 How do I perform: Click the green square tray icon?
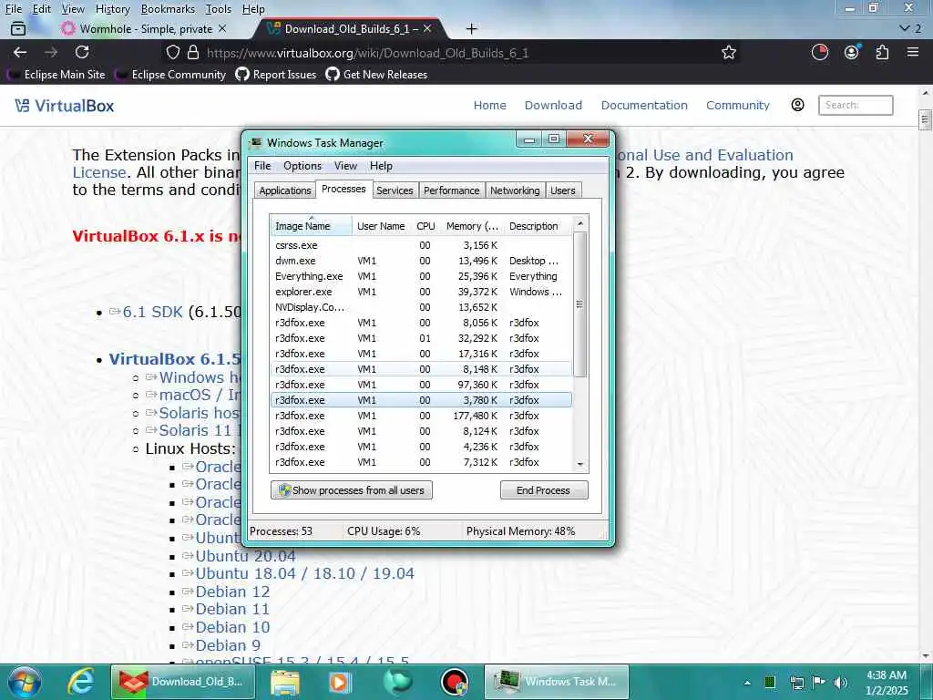(769, 683)
